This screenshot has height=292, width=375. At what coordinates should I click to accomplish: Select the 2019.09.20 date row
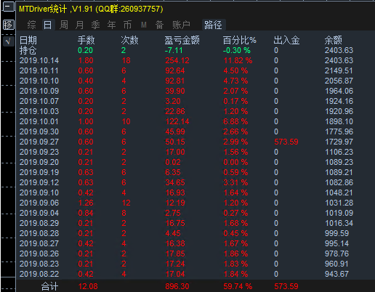click(x=39, y=162)
